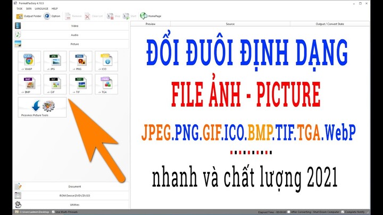383x215 pixels.
Task: Toggle the Complete Notify checkbox
Action: coord(343,212)
